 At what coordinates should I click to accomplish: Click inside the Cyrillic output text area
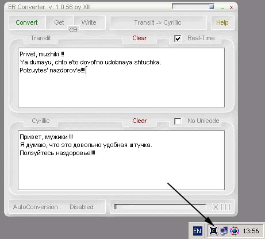point(121,160)
